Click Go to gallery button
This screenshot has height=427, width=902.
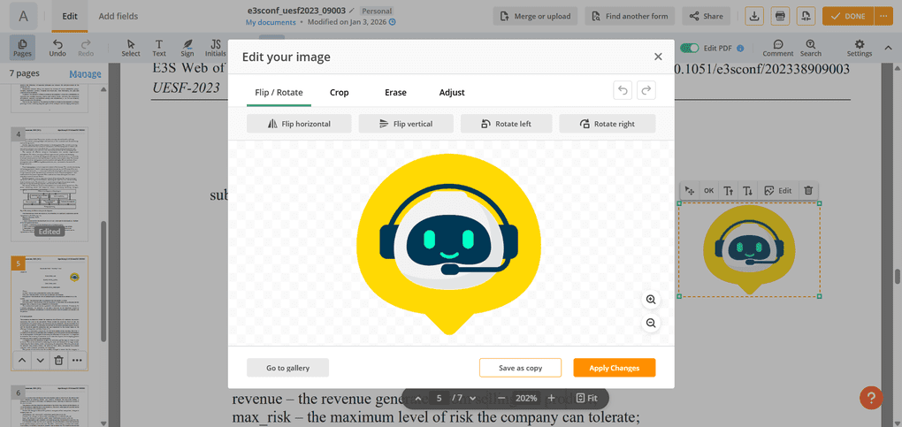coord(287,368)
